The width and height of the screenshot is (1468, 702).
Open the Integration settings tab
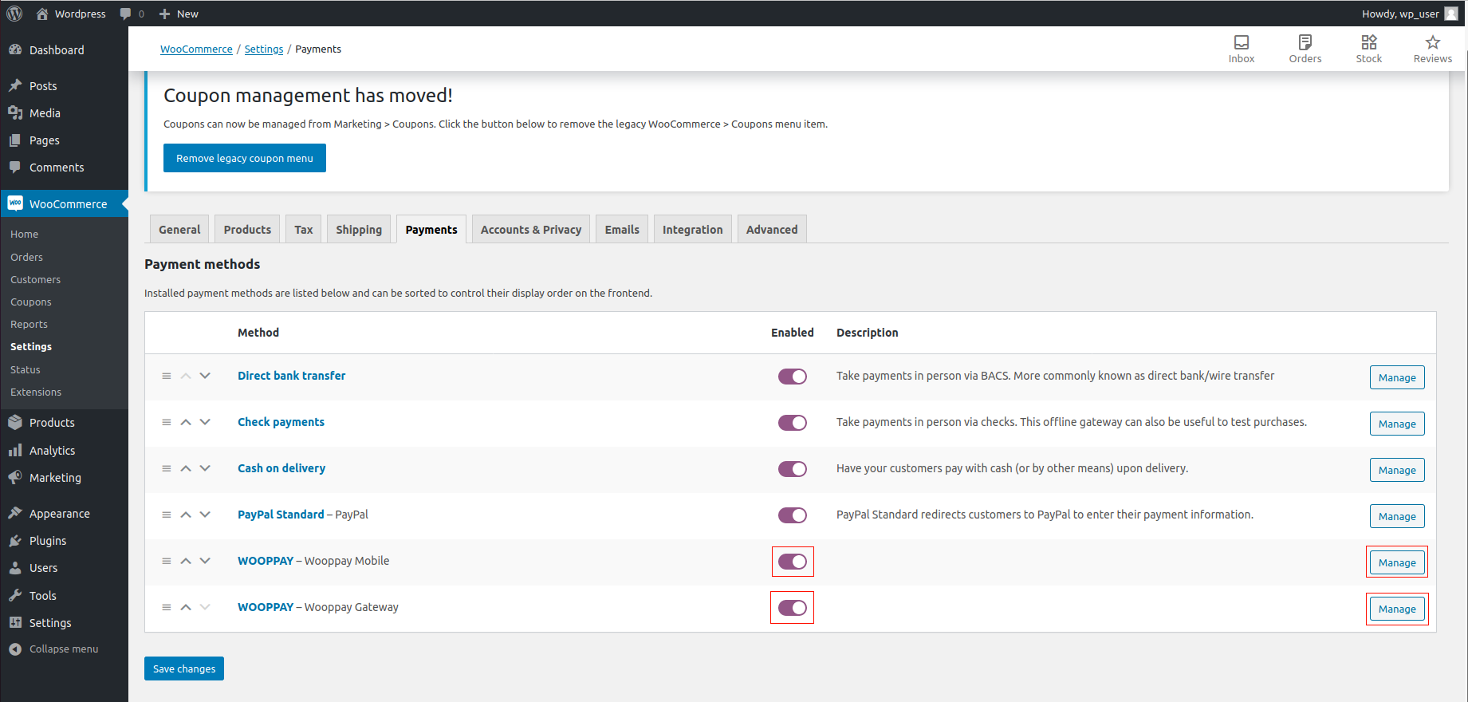(x=693, y=229)
